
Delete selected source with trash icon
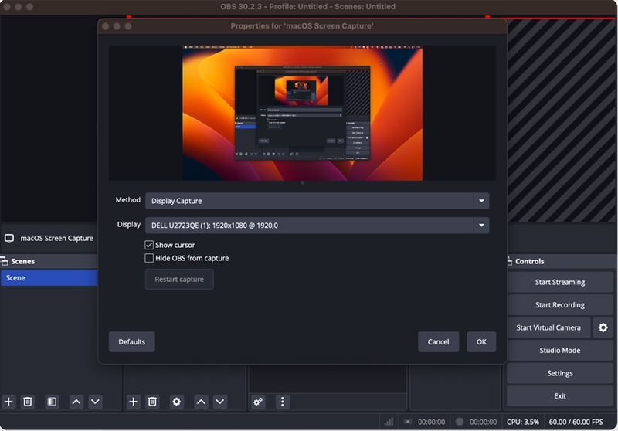(x=152, y=402)
